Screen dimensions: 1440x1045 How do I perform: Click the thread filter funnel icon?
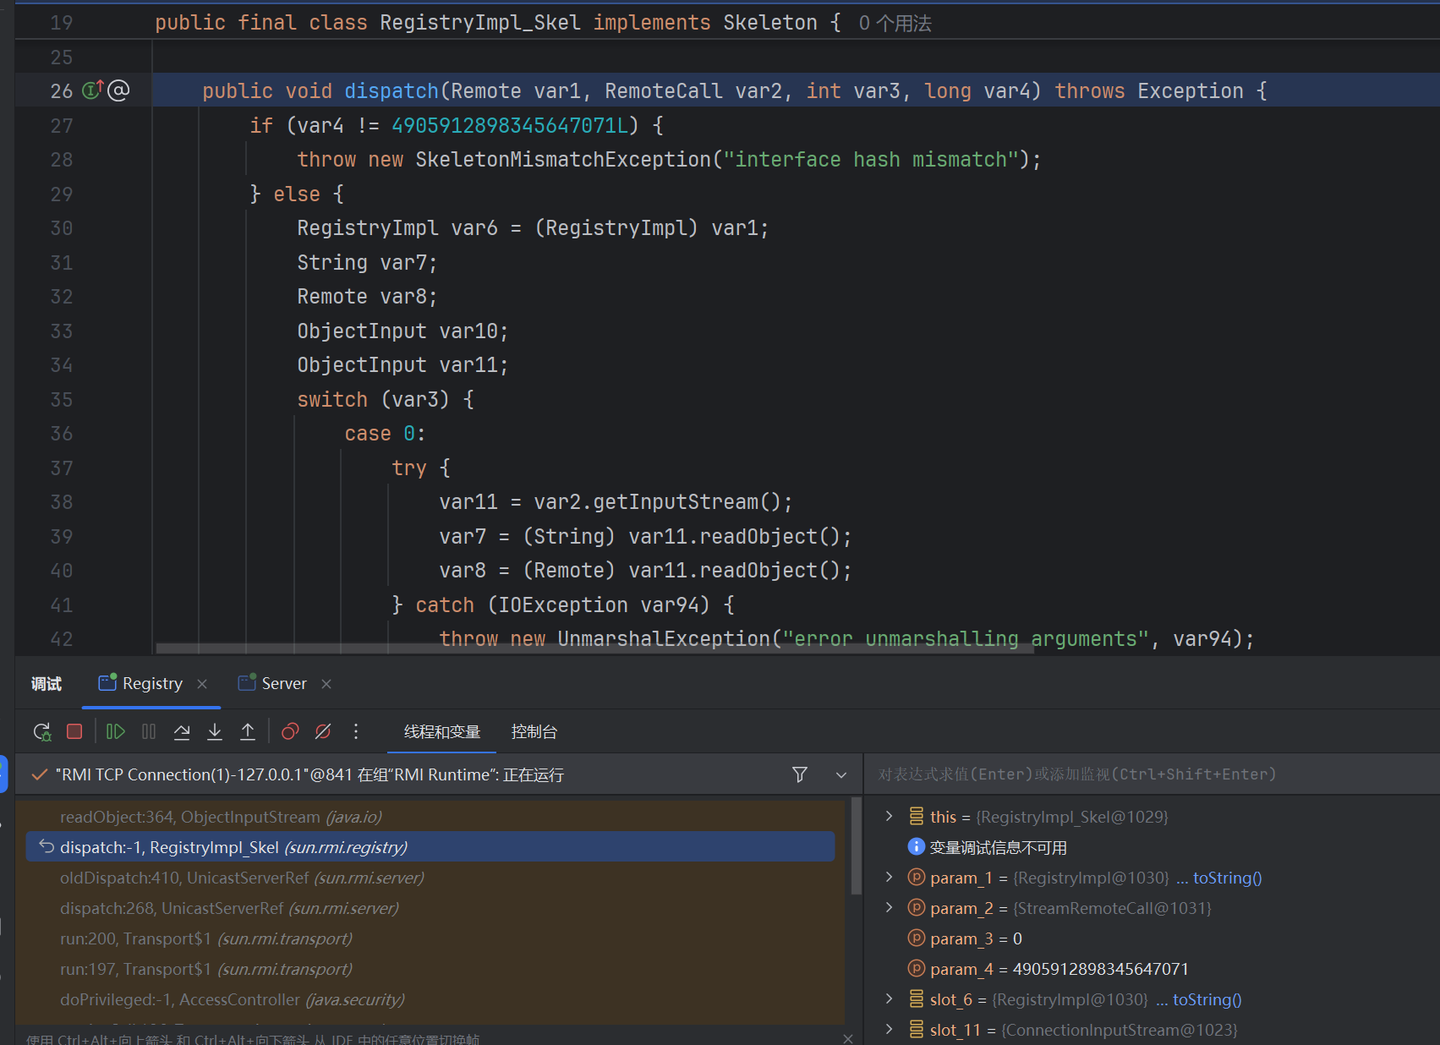[x=799, y=774]
